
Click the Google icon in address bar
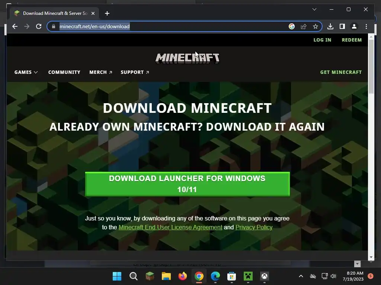292,26
